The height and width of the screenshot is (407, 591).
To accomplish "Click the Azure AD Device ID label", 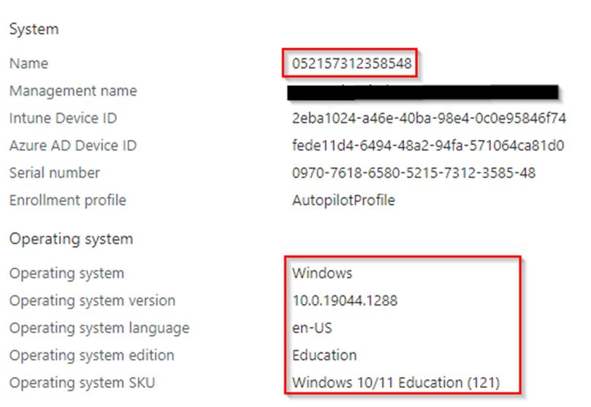I will tap(73, 146).
